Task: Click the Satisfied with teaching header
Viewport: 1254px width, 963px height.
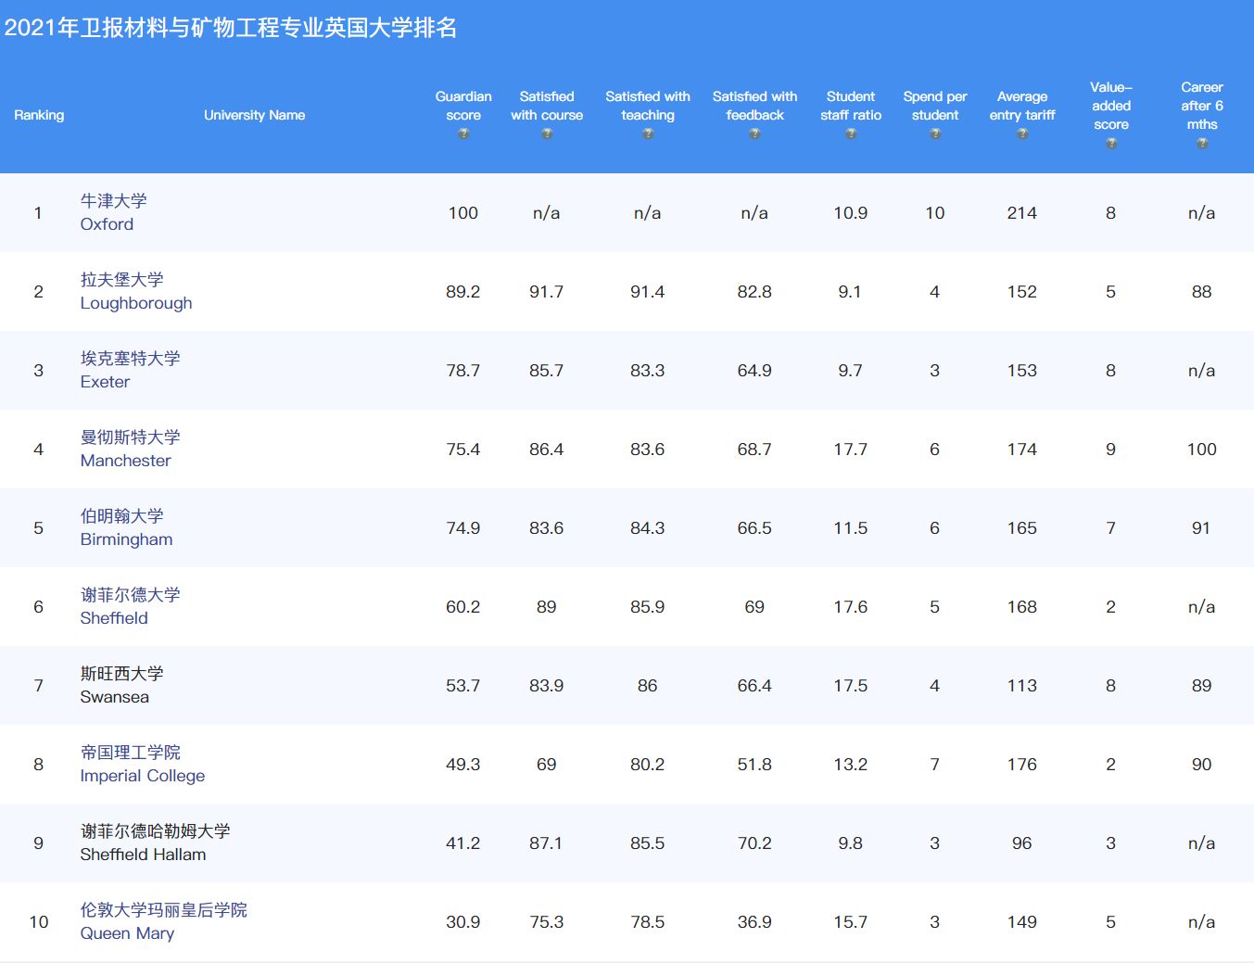Action: coord(648,106)
